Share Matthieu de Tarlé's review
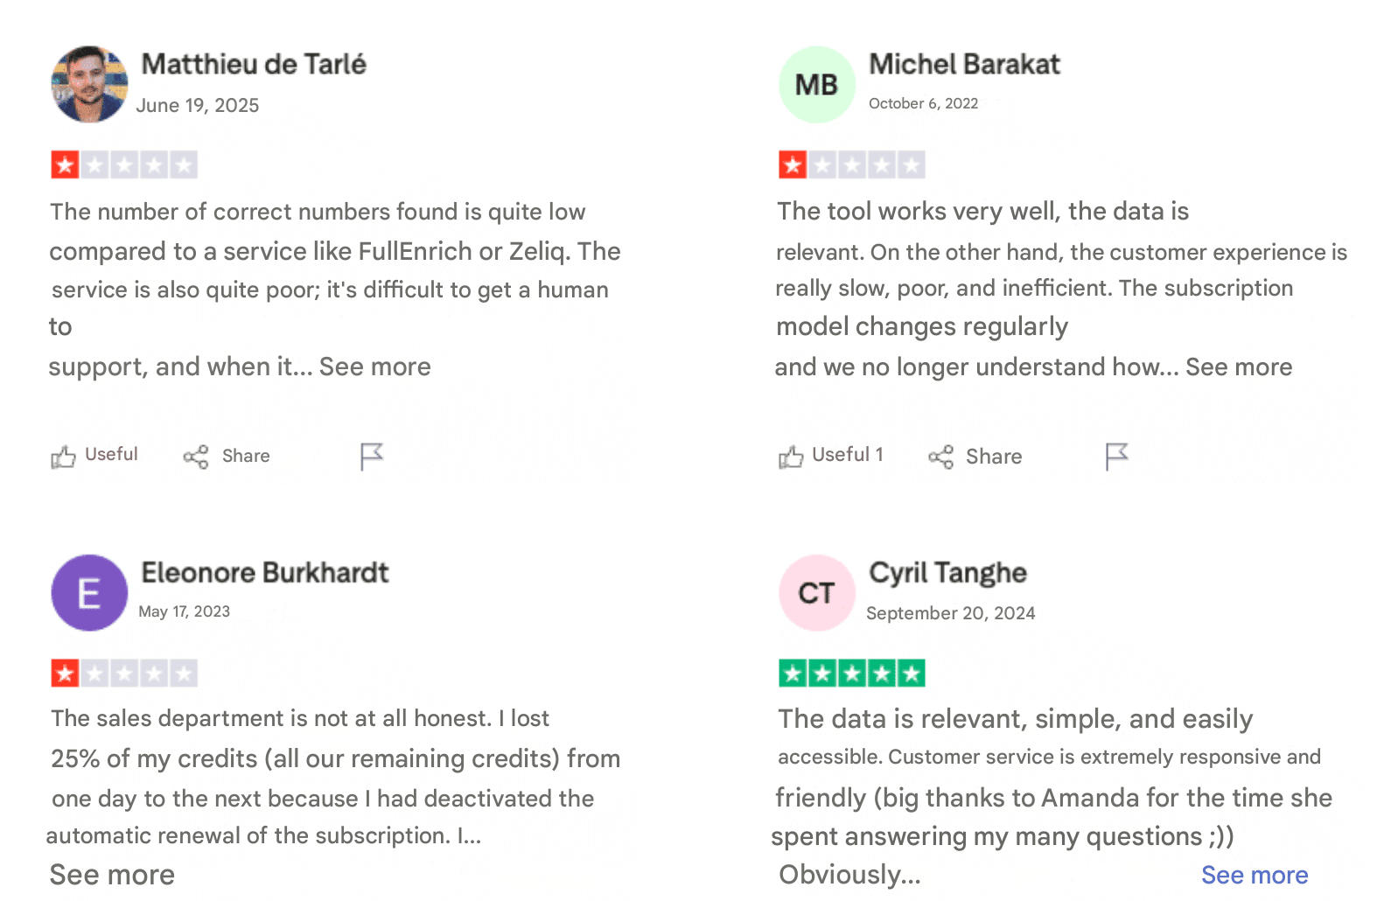This screenshot has height=901, width=1377. click(x=227, y=456)
